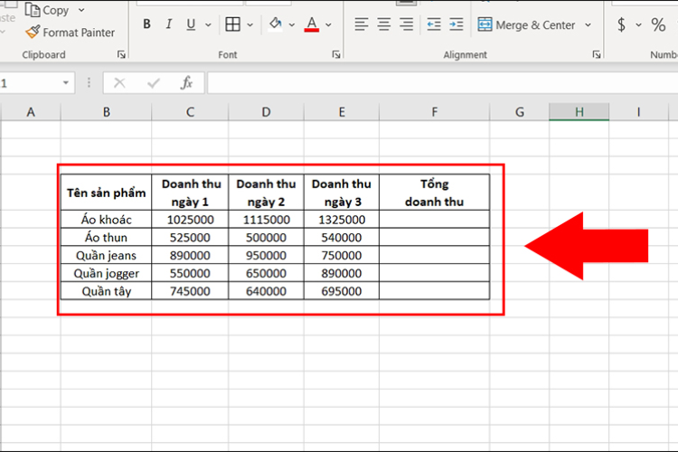
Task: Center text horizontally
Action: (384, 24)
